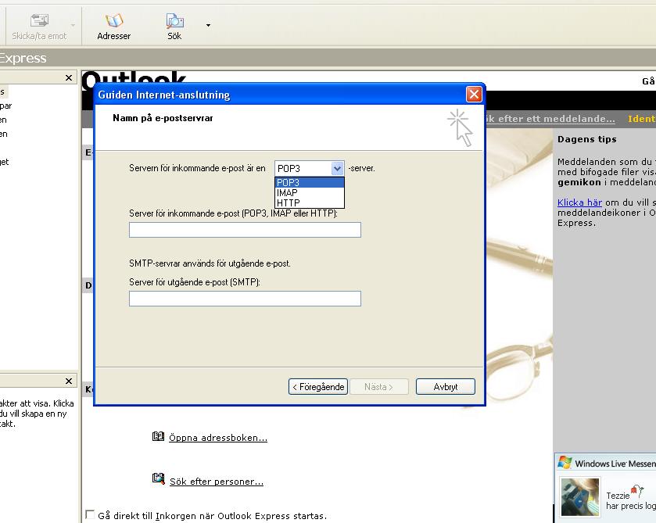
Task: Select IMAP from the server type list
Action: (309, 193)
